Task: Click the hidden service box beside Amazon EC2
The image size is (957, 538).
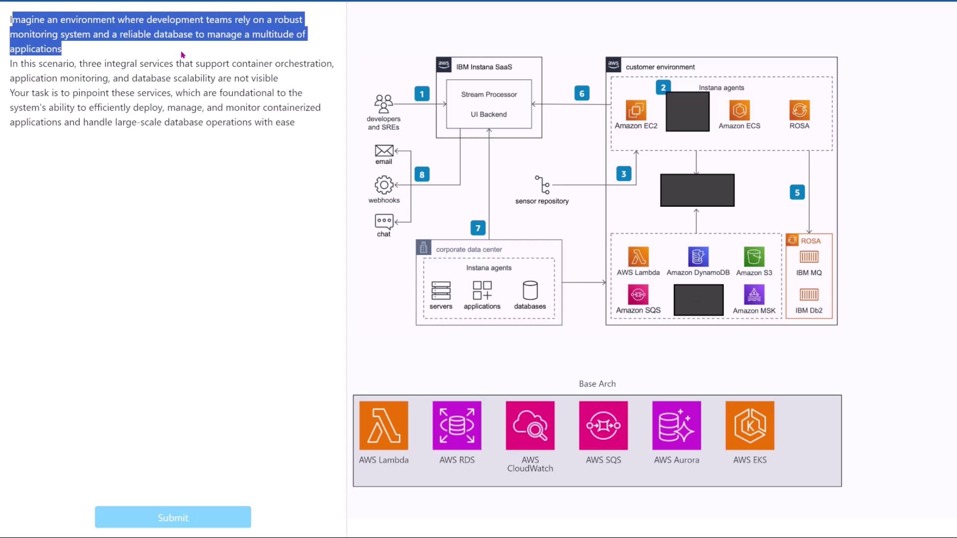Action: (687, 112)
